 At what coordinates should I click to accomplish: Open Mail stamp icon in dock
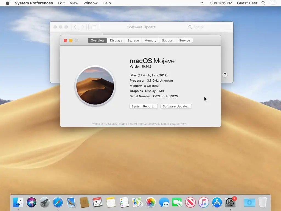(71, 202)
